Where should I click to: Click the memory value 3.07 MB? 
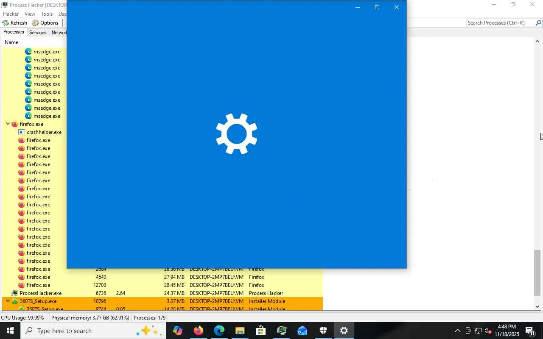click(x=176, y=301)
